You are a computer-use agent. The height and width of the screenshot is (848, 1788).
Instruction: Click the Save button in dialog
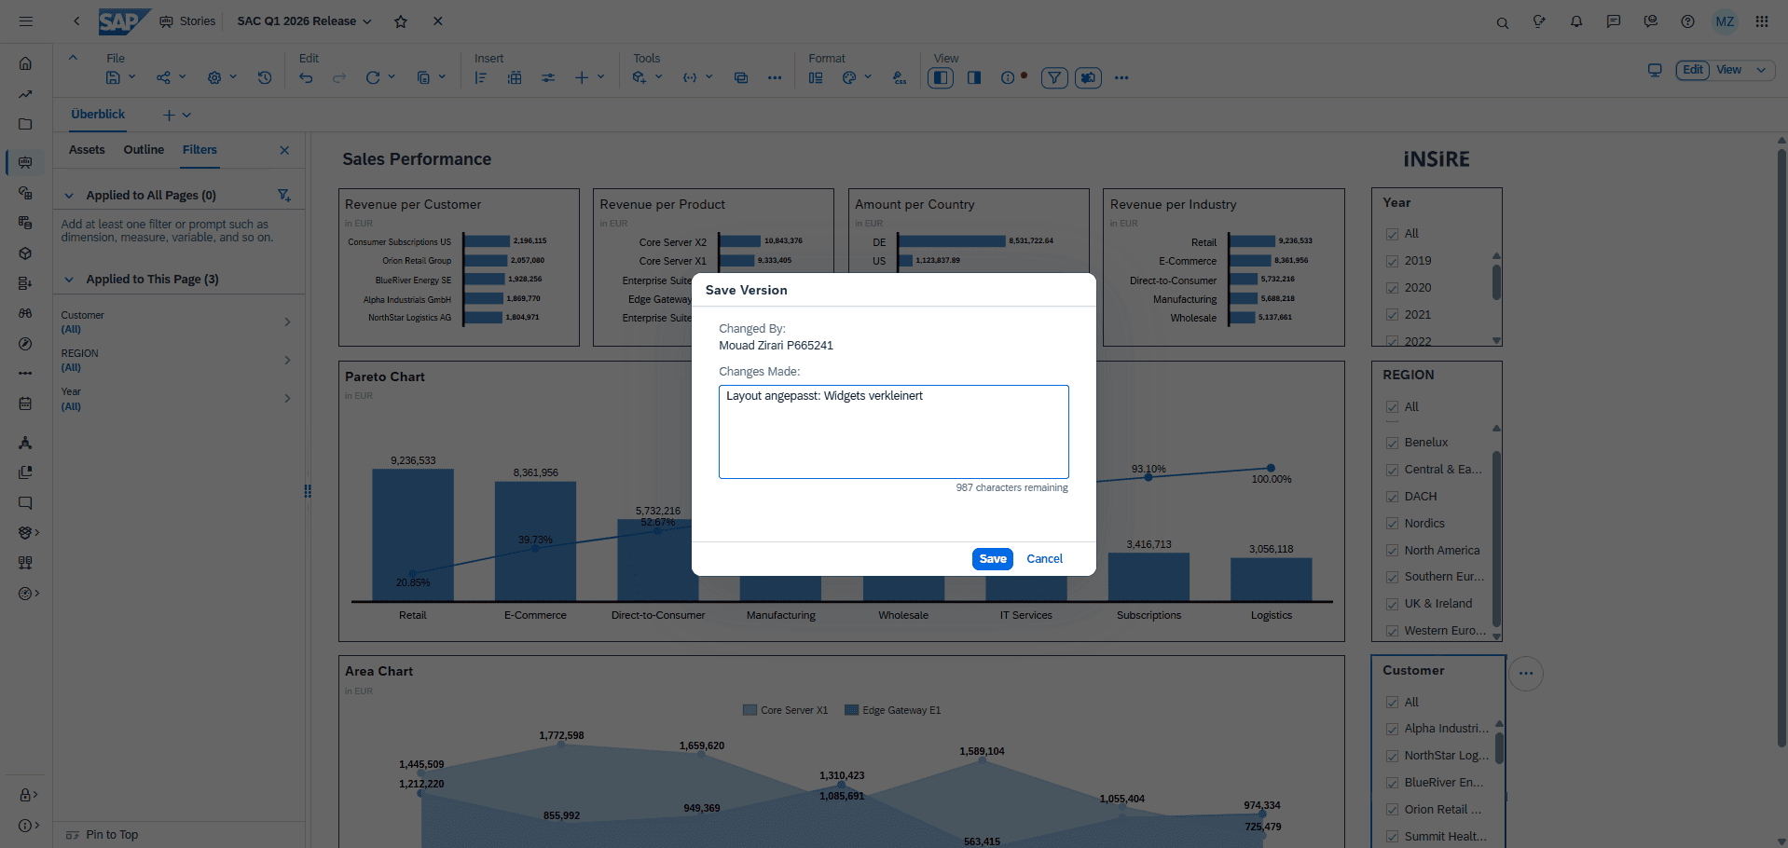(992, 559)
